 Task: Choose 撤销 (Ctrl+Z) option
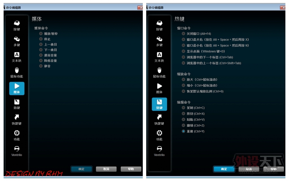(183, 125)
